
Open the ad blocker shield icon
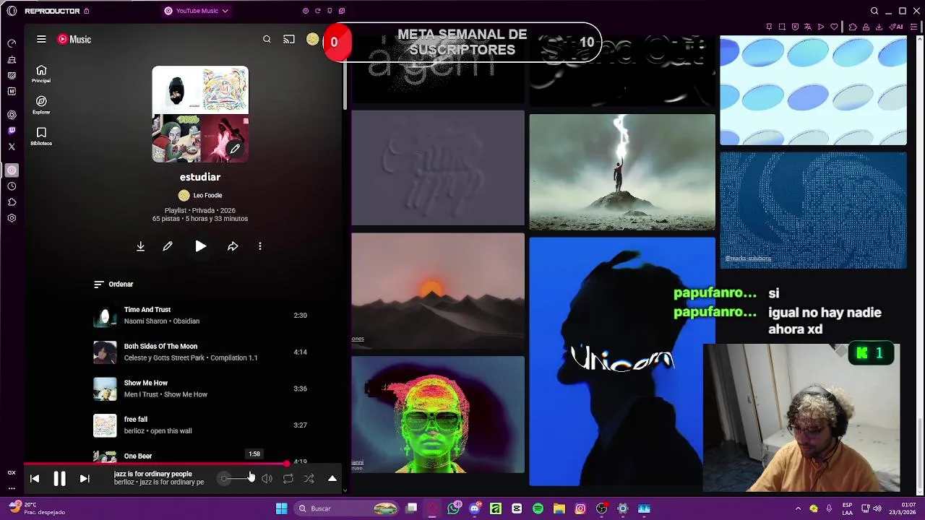coord(795,27)
